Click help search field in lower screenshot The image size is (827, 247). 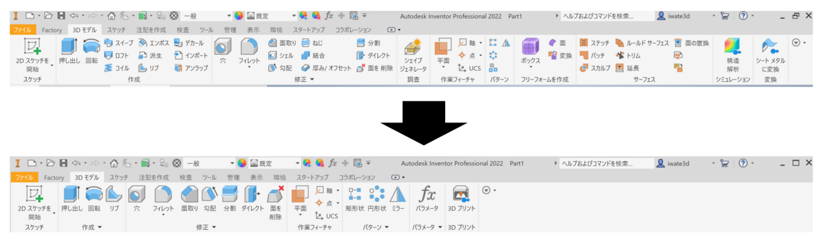tap(607, 163)
